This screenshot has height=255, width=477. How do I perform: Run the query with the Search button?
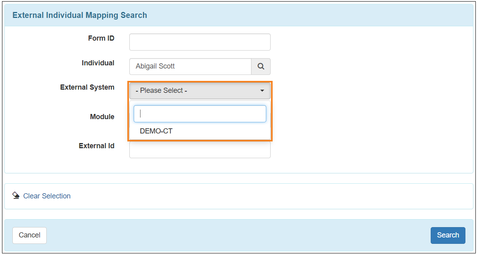click(x=448, y=235)
